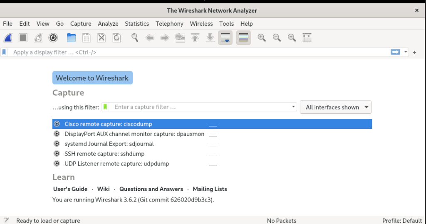Reload this capture file icon
Image resolution: width=426 pixels, height=224 pixels.
[x=116, y=38]
